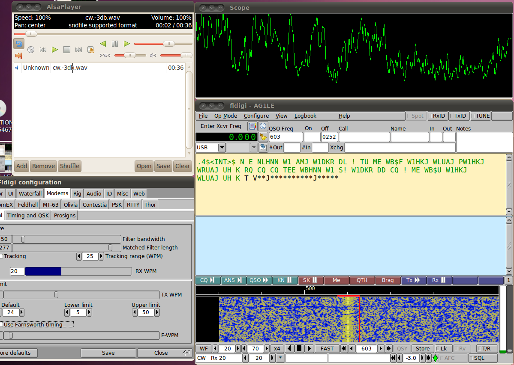Pause playback of cw.-3db.wav
The height and width of the screenshot is (365, 514).
(x=115, y=44)
